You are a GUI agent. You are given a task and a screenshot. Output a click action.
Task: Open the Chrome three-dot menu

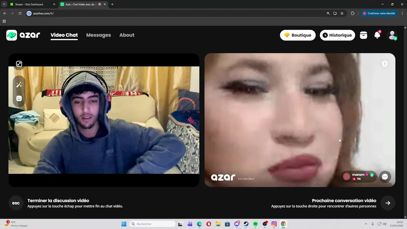[402, 13]
